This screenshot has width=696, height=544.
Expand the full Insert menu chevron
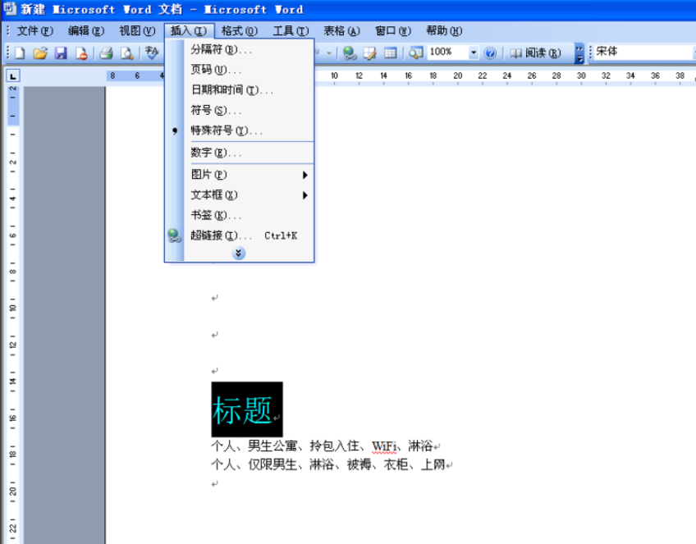click(x=239, y=254)
